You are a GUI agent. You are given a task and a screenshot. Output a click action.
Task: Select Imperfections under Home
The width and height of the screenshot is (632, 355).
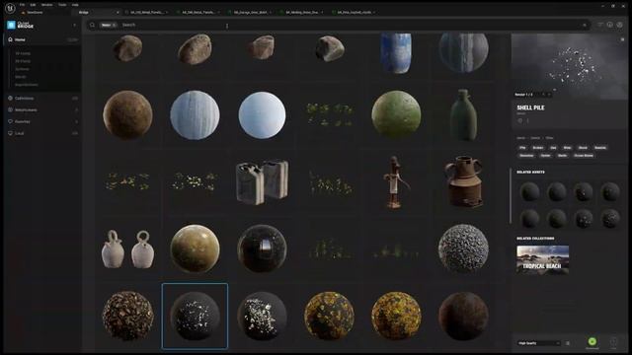point(27,85)
